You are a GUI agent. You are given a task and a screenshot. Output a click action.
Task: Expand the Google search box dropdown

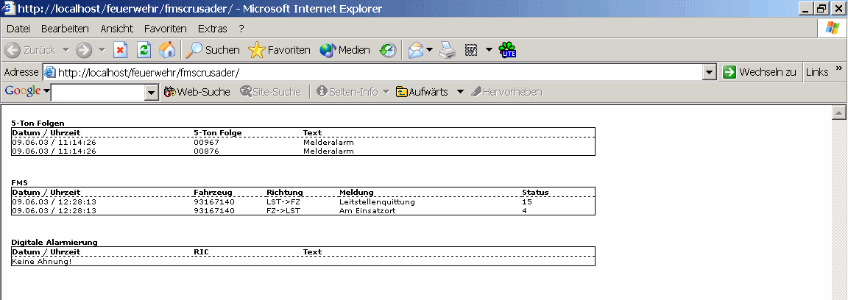(152, 92)
